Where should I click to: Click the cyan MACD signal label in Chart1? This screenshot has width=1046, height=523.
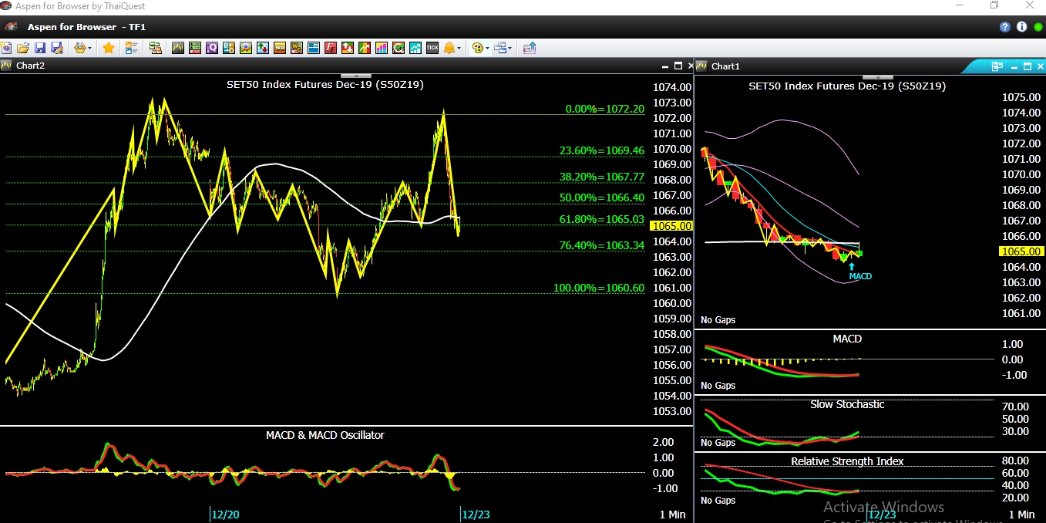point(860,276)
